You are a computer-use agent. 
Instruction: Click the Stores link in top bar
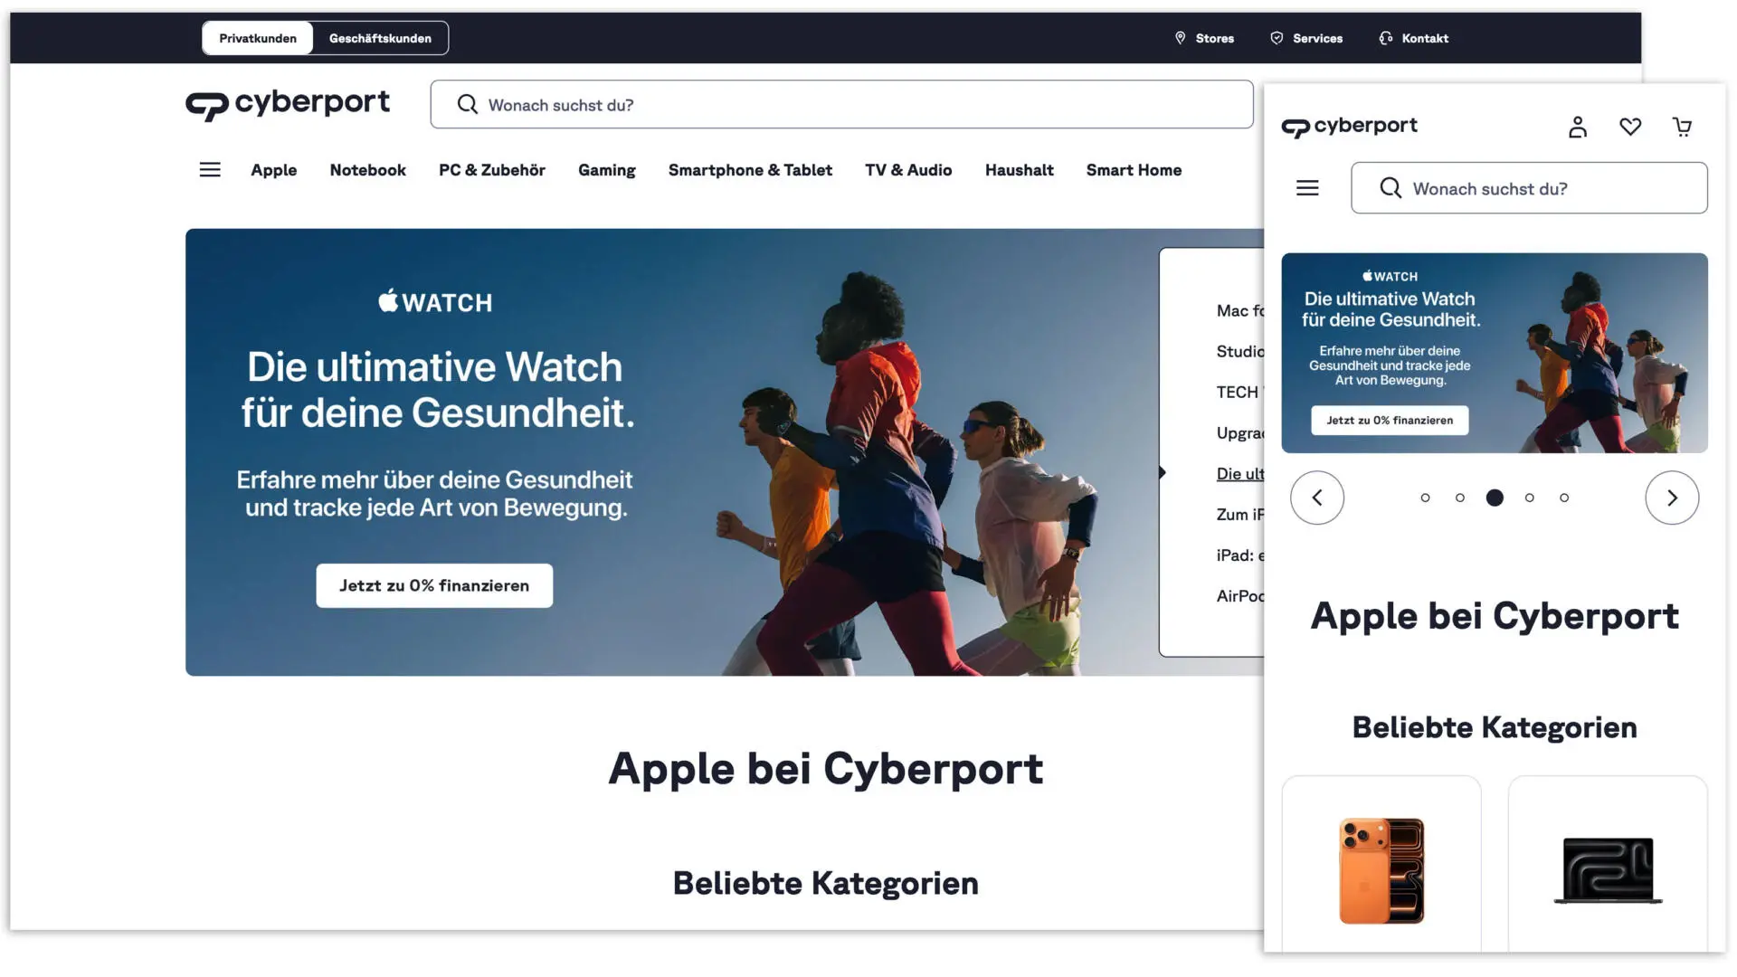pos(1214,38)
